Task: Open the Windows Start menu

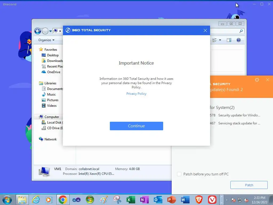Action: tap(7, 200)
